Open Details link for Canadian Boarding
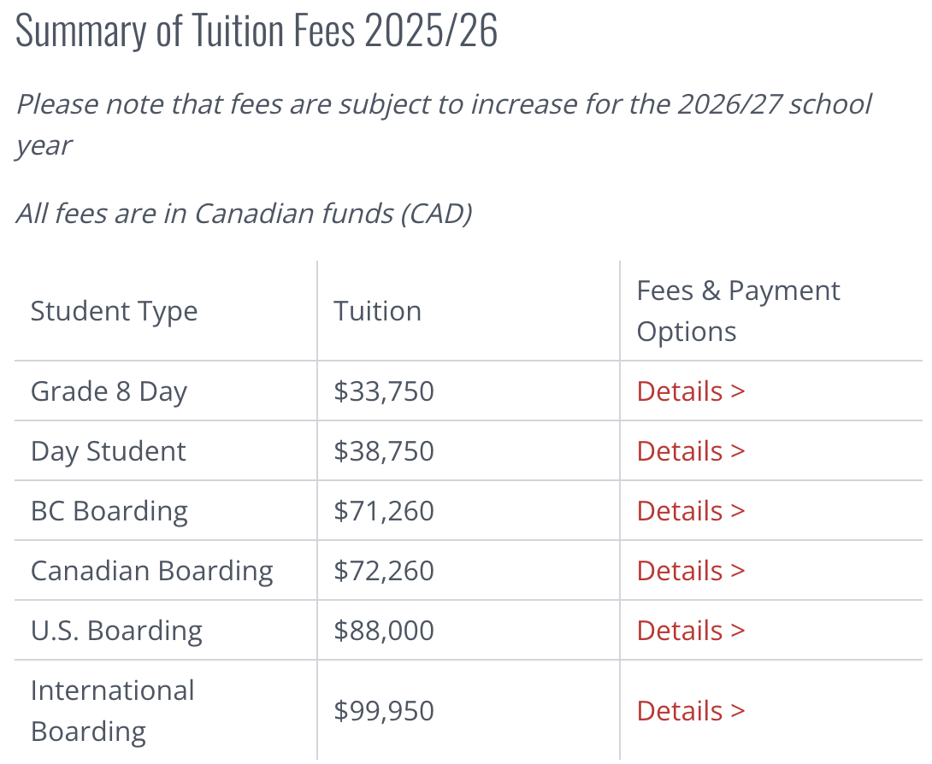Screen dimensions: 932x764 tap(691, 570)
